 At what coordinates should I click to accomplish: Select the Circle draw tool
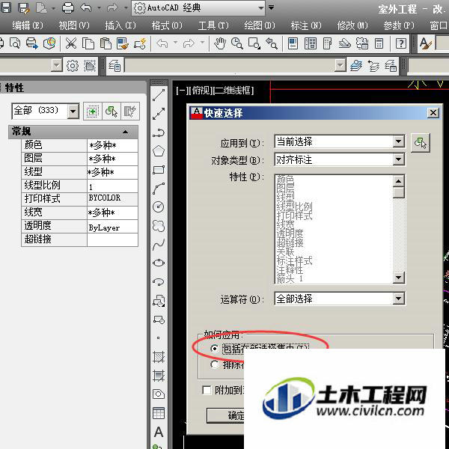click(x=159, y=207)
